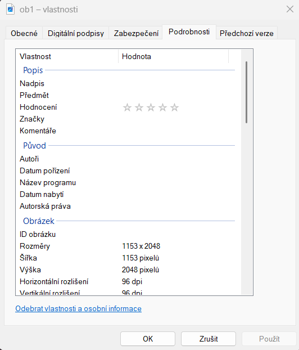
Task: Select the Předmět property row
Action: (125, 95)
